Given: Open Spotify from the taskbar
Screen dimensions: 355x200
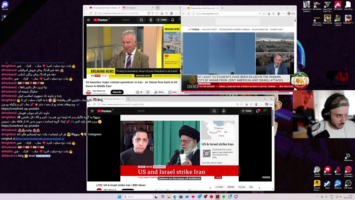Looking at the screenshot, I should (224, 197).
